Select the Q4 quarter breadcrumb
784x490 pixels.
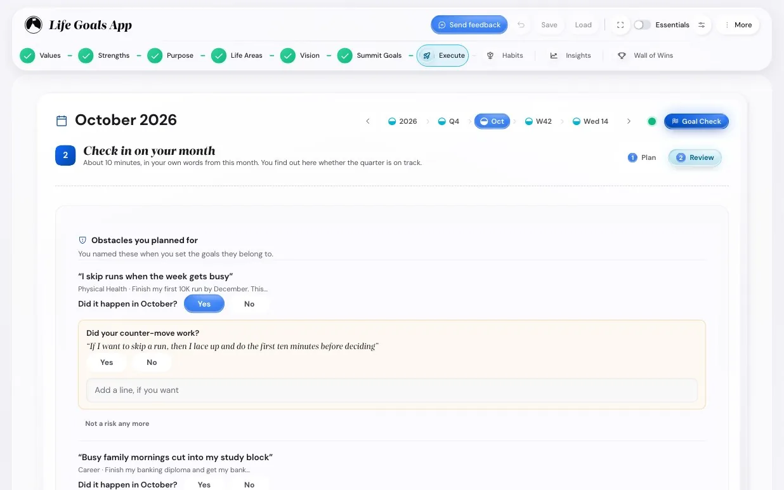[448, 121]
